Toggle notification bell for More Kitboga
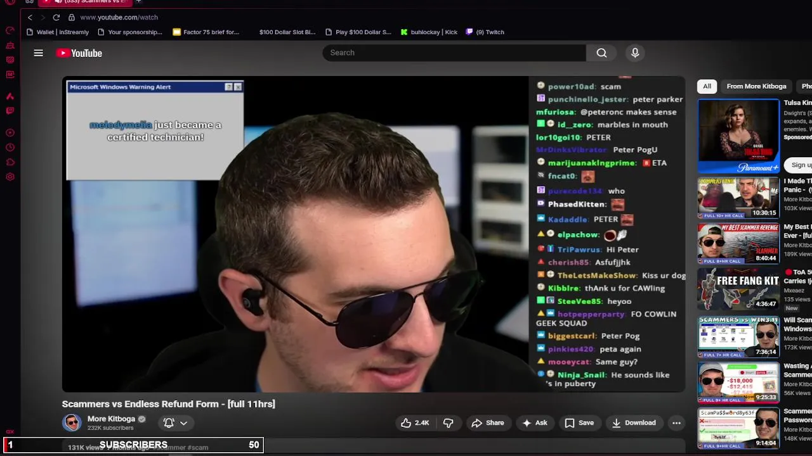The height and width of the screenshot is (456, 812). [x=169, y=423]
